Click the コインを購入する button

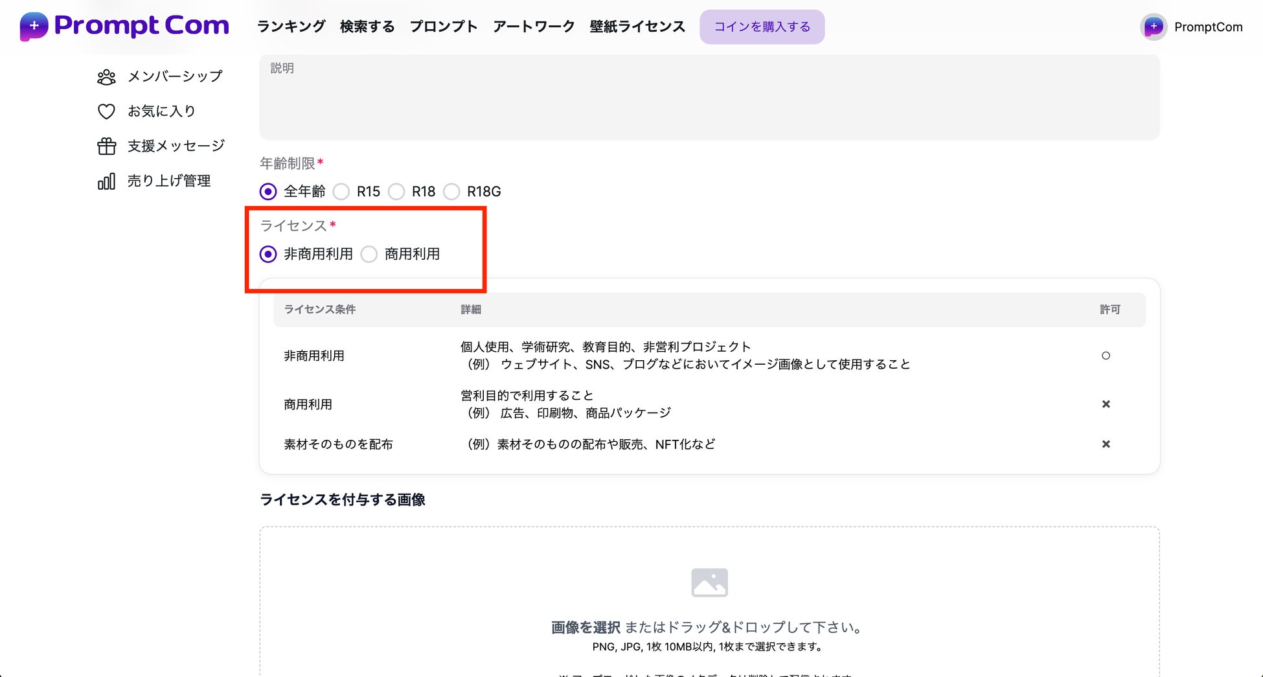tap(762, 27)
